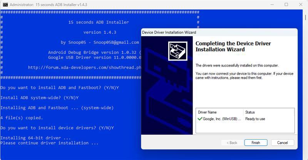Click the green checkmark beside Google, Inc. driver
The height and width of the screenshot is (160, 308).
coord(200,119)
